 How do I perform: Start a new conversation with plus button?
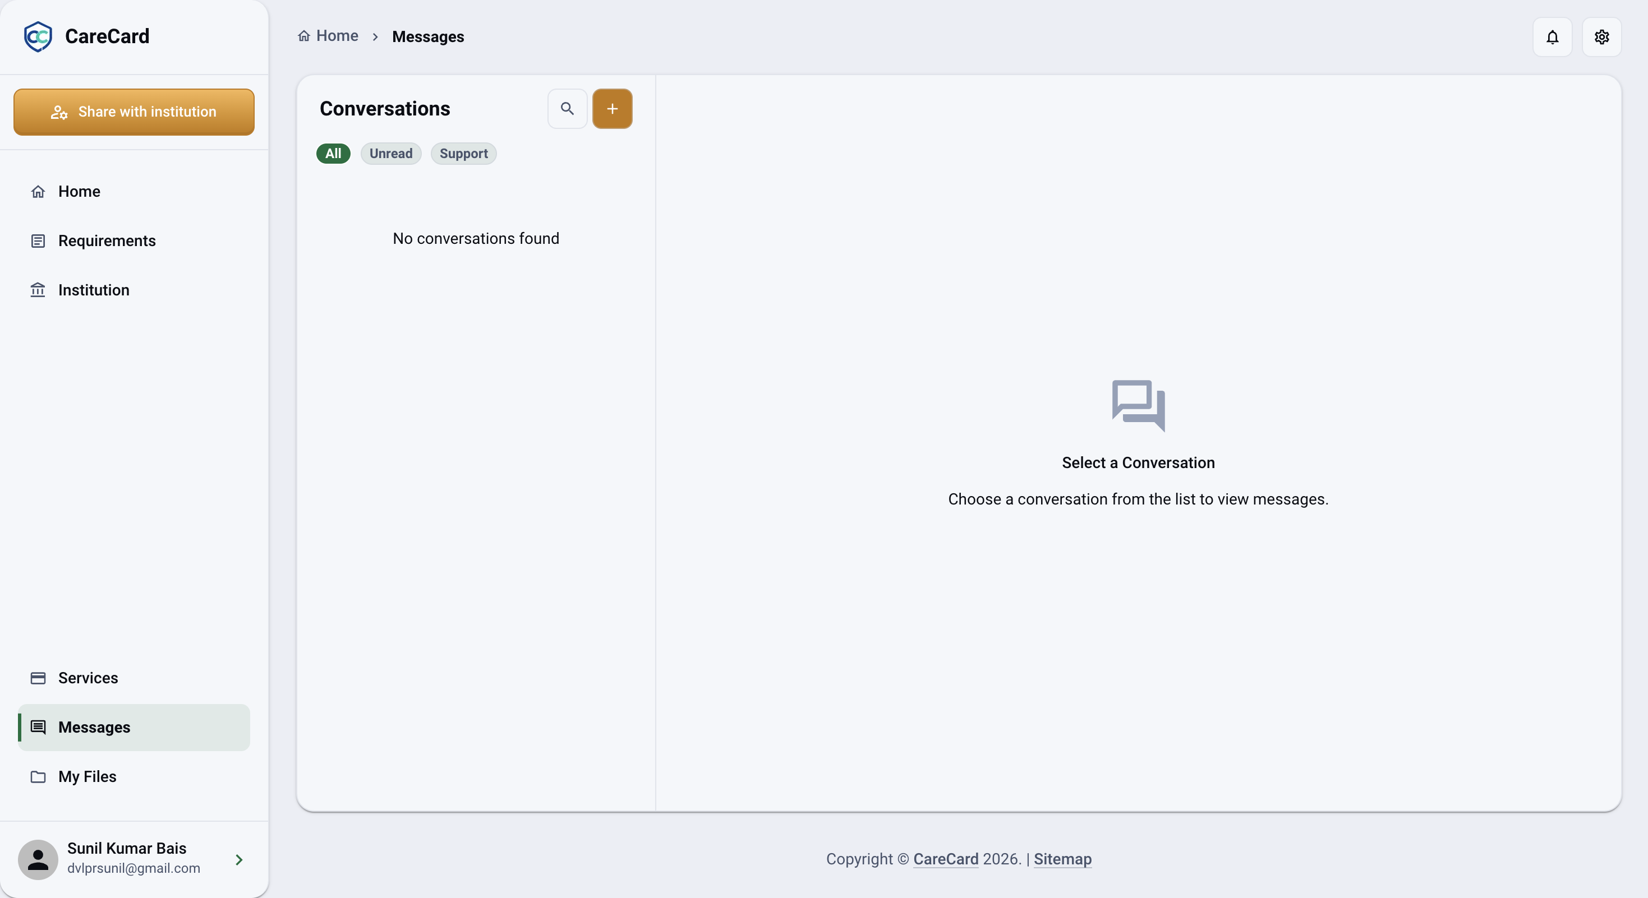click(x=612, y=109)
